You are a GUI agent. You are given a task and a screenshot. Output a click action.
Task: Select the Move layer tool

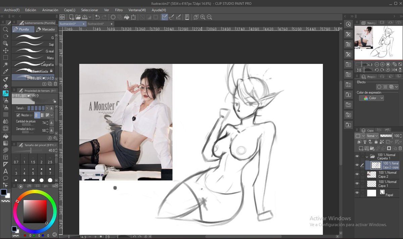point(5,50)
